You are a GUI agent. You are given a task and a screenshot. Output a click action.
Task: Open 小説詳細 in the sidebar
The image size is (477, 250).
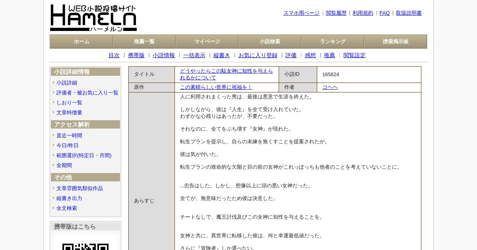[x=67, y=83]
